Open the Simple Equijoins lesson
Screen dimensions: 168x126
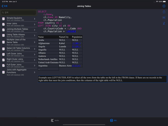tap(19, 19)
